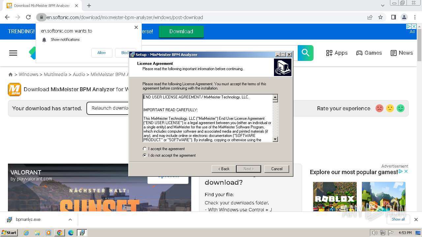Open the tab search chevron
Image resolution: width=422 pixels, height=237 pixels.
coord(383,6)
